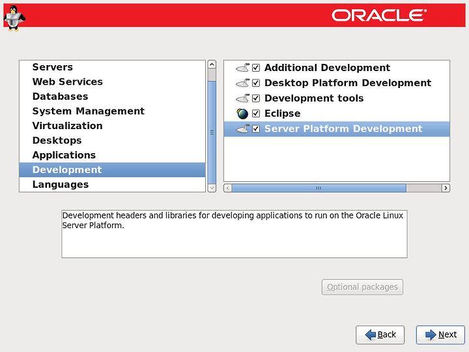Viewport: 469px width, 352px height.
Task: Click the category list scroll down arrow
Action: 212,188
